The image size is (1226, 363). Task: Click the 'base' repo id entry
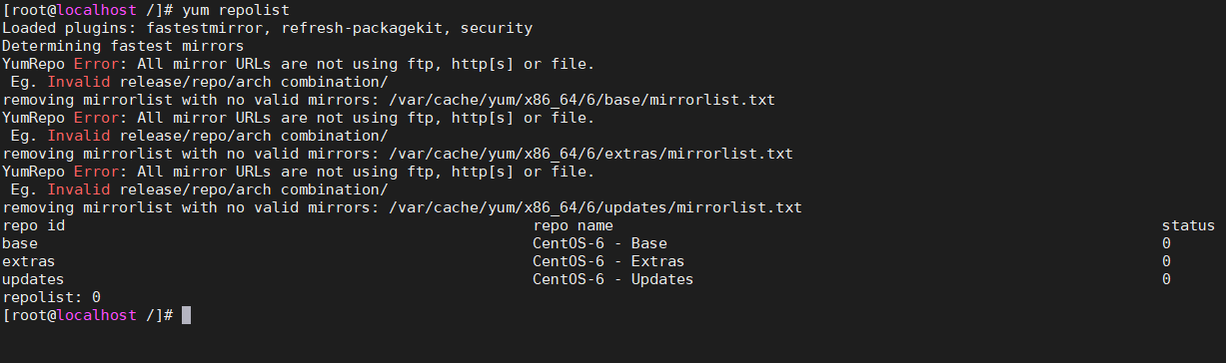click(x=20, y=243)
